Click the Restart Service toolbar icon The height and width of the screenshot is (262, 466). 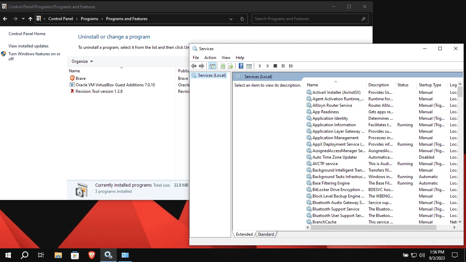[291, 66]
